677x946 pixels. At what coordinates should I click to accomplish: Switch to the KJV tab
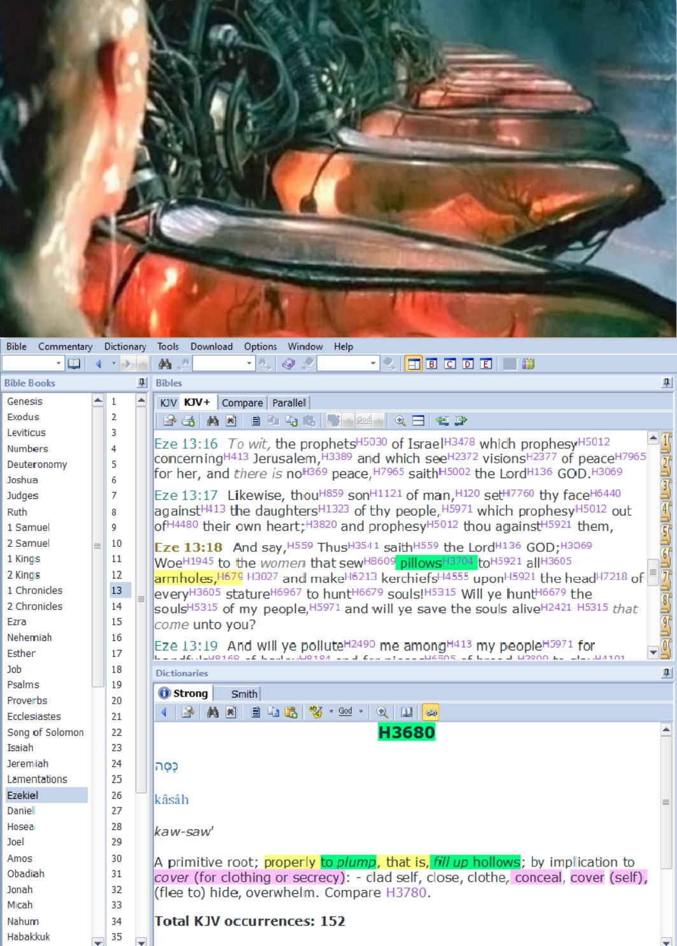168,402
